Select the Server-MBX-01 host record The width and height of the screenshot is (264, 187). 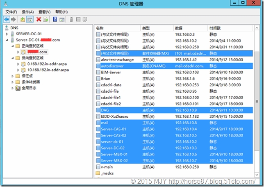coord(114,154)
